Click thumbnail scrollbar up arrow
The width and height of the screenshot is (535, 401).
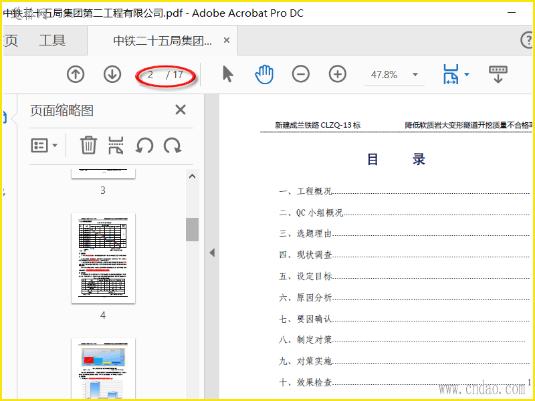(192, 176)
